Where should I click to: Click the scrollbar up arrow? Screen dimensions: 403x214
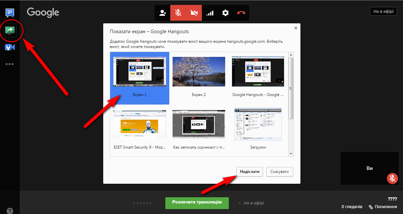tap(291, 54)
